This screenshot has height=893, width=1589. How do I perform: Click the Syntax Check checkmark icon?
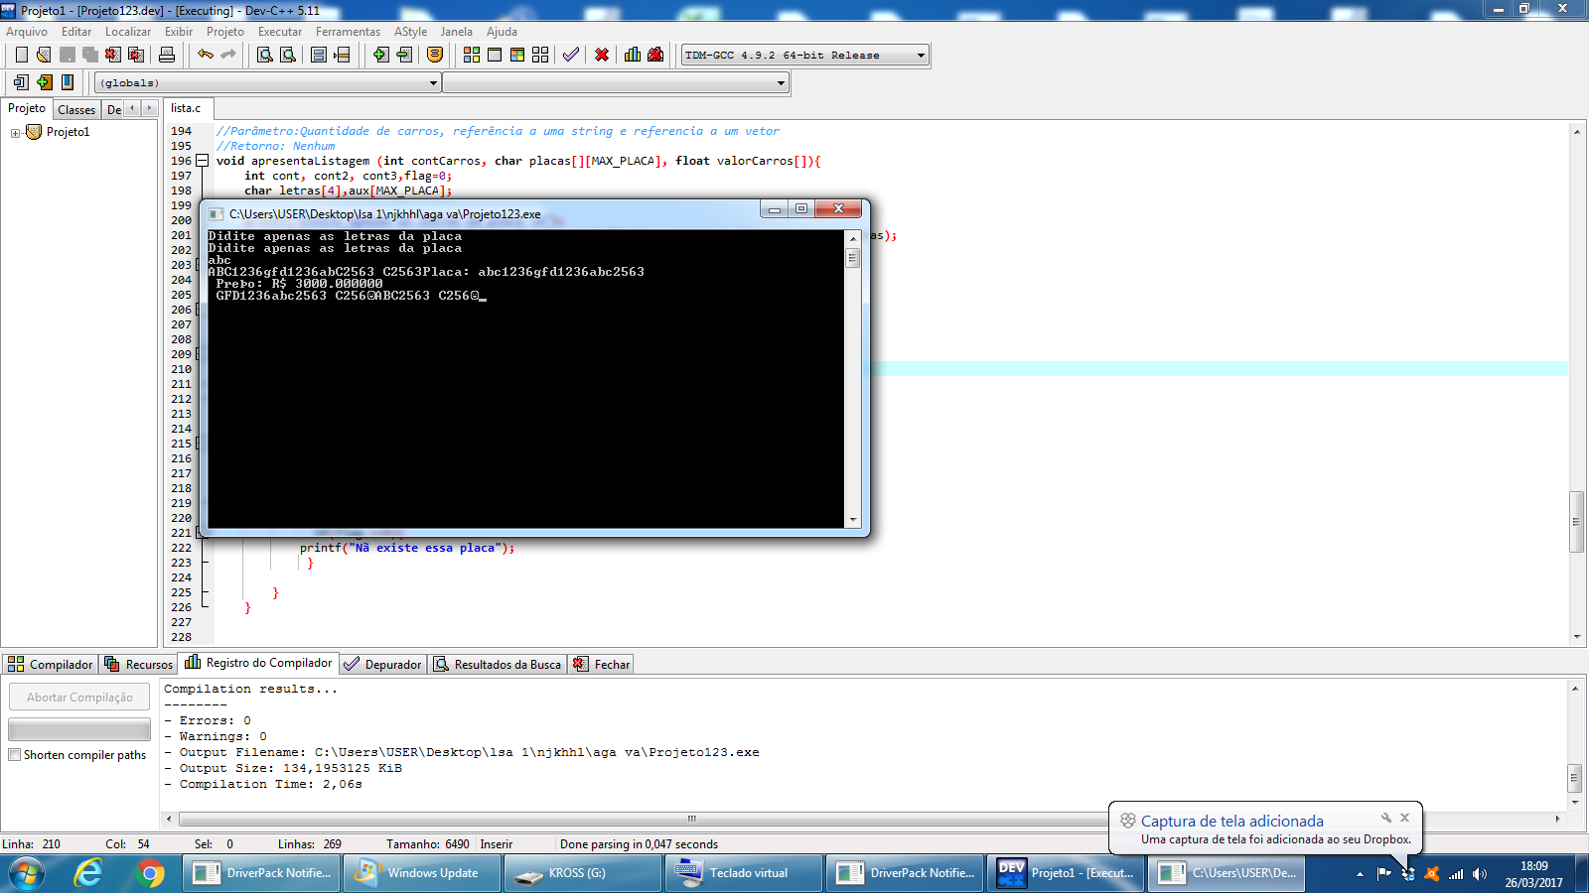pyautogui.click(x=571, y=55)
